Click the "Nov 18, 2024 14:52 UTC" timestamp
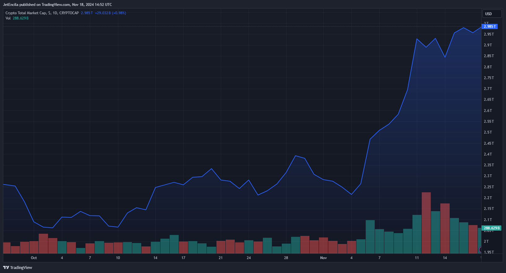 (92, 5)
